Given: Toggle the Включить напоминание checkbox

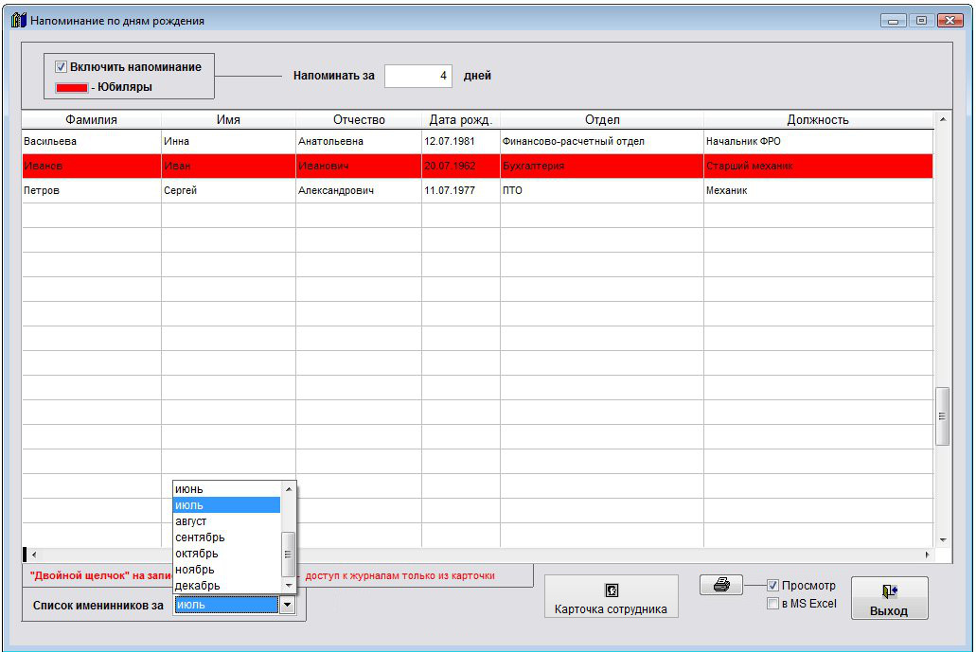Looking at the screenshot, I should (62, 67).
